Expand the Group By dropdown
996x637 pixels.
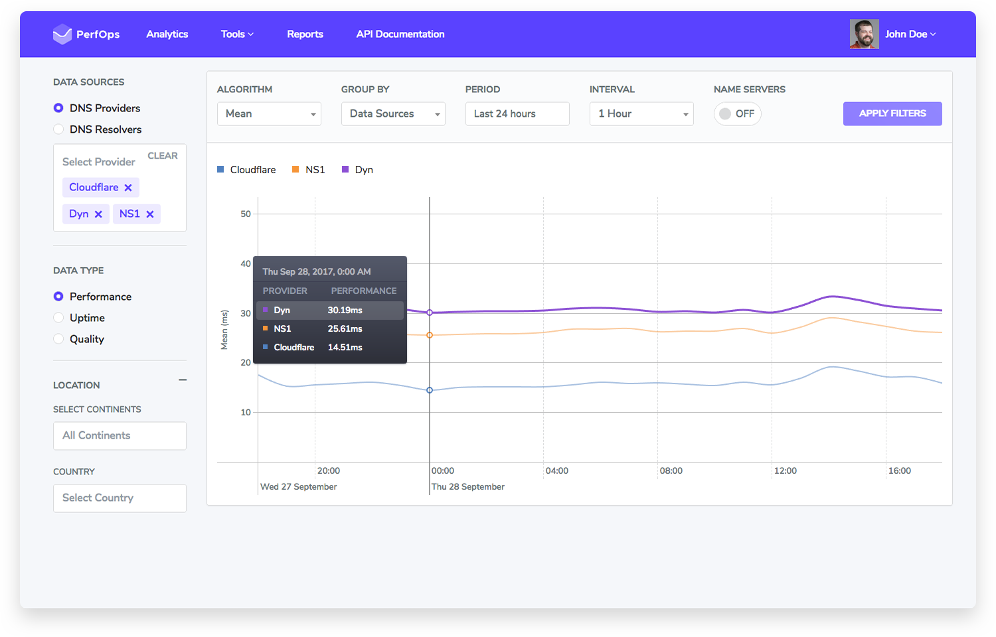(x=393, y=114)
